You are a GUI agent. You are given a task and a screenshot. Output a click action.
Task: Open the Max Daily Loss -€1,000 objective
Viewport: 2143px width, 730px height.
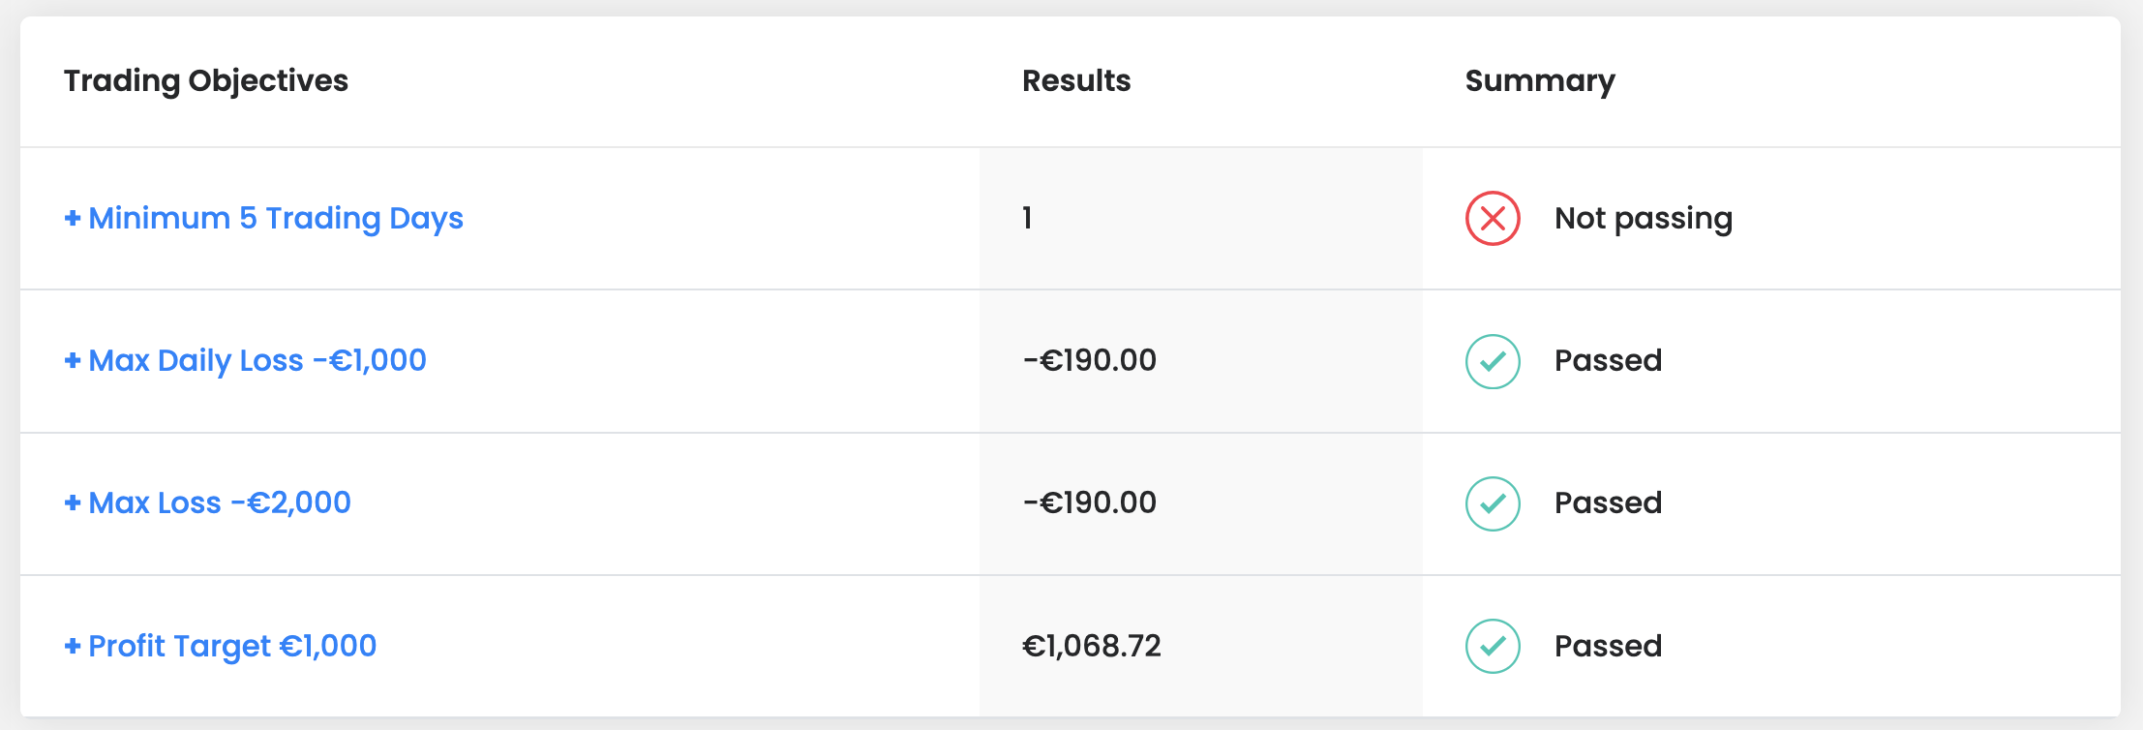(257, 360)
